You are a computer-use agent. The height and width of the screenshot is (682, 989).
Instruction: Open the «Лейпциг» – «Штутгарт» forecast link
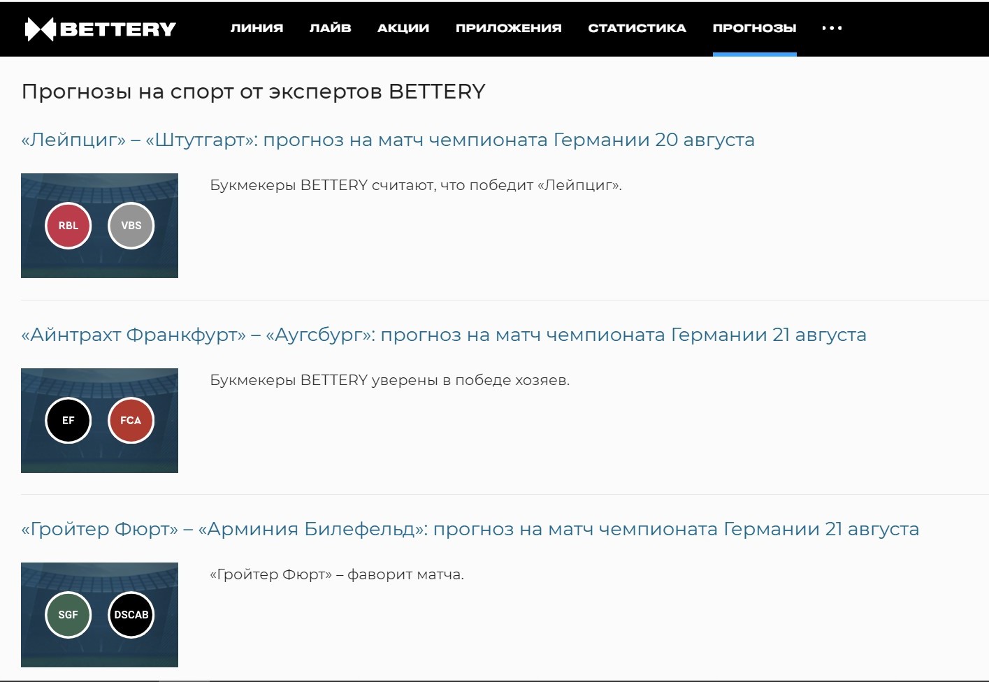[x=388, y=140]
